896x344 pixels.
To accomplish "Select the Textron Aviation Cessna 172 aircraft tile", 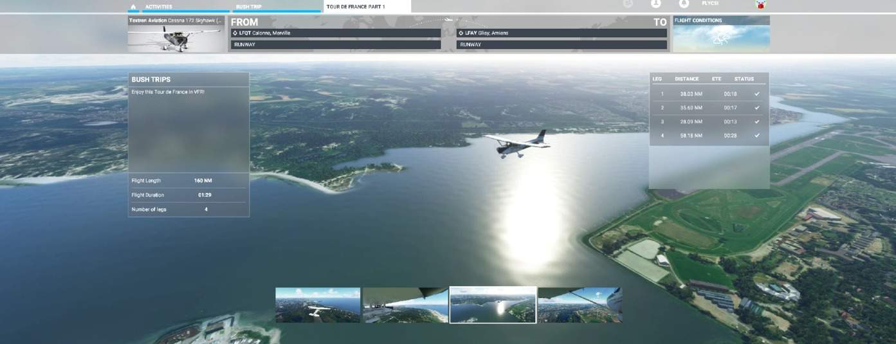I will [x=178, y=34].
